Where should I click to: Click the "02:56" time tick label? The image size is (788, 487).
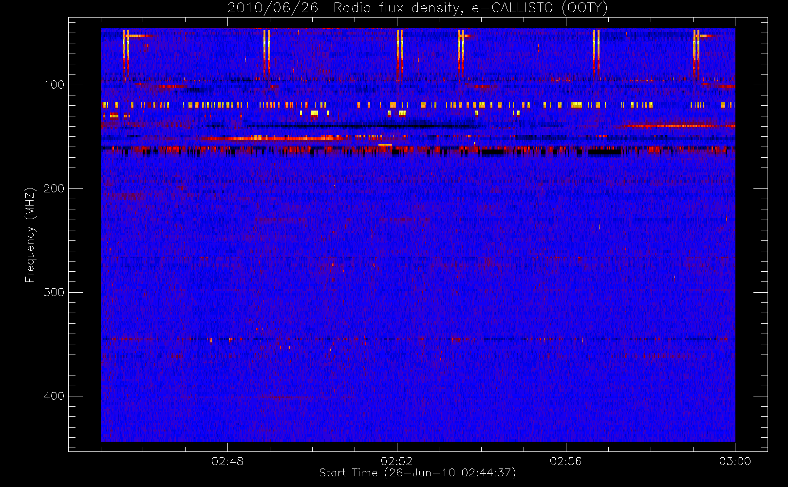566,461
